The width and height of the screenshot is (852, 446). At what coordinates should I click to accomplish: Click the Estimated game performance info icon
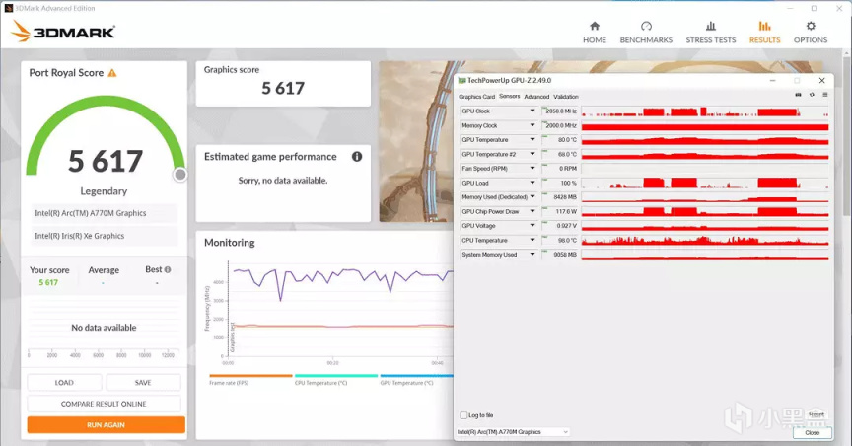click(357, 157)
